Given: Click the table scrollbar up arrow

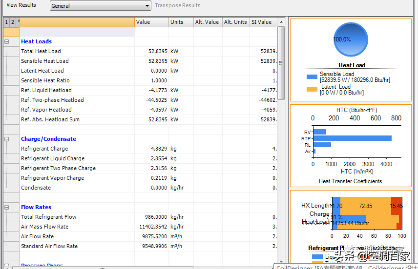Looking at the screenshot, I should [281, 22].
